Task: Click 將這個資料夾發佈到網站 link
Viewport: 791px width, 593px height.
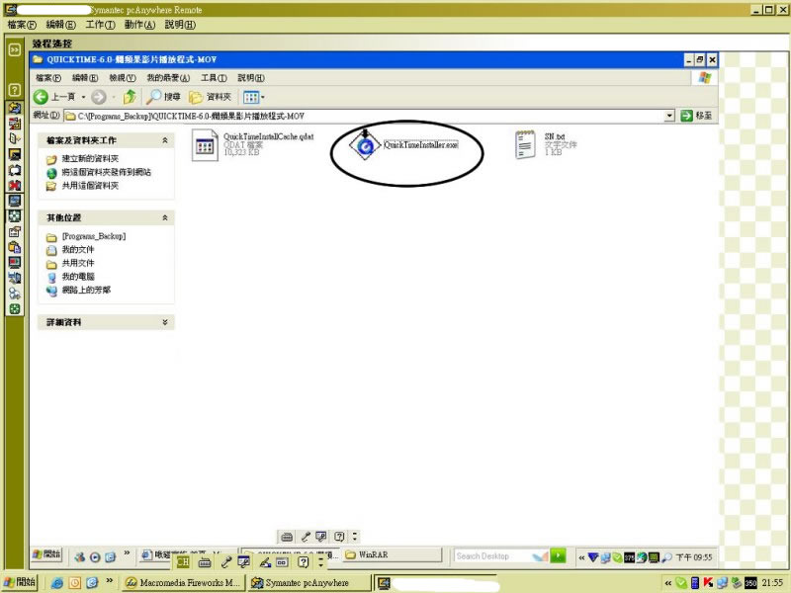Action: 106,172
